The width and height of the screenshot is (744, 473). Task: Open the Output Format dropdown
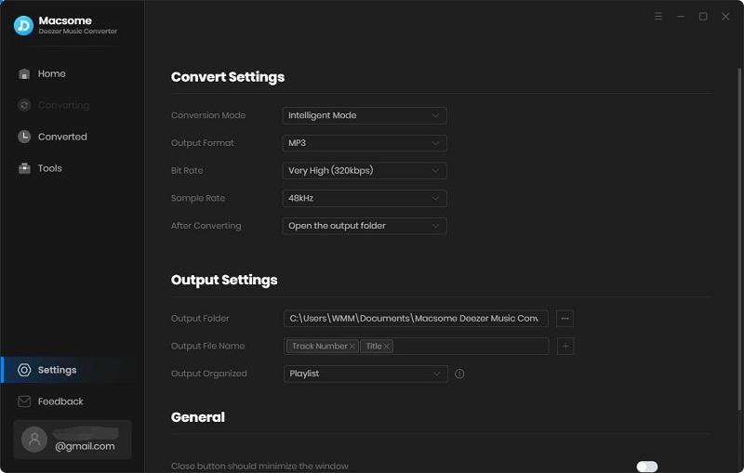(x=365, y=143)
